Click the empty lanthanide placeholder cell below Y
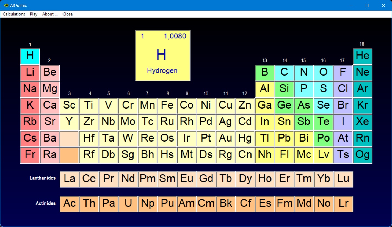392x227 pixels. tap(69, 139)
